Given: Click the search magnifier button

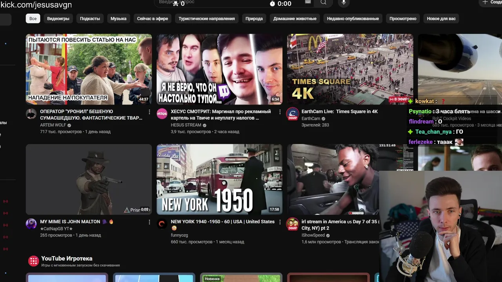Looking at the screenshot, I should 323,2.
